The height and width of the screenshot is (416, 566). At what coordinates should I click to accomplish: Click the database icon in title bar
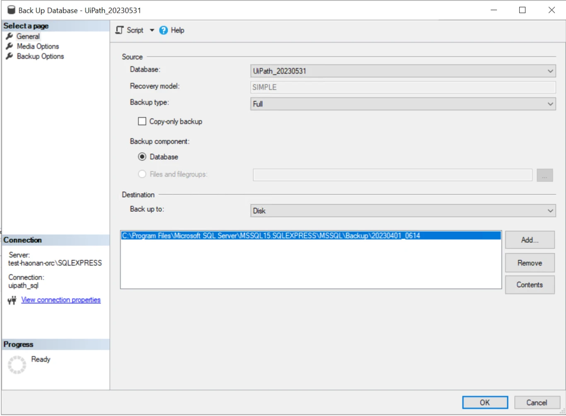coord(12,10)
